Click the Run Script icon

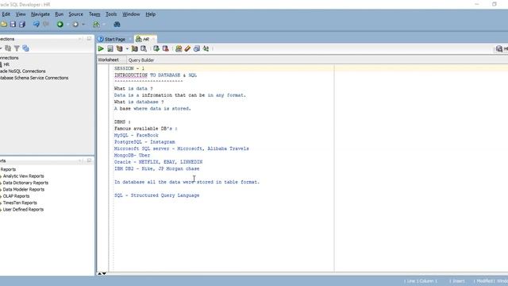110,48
